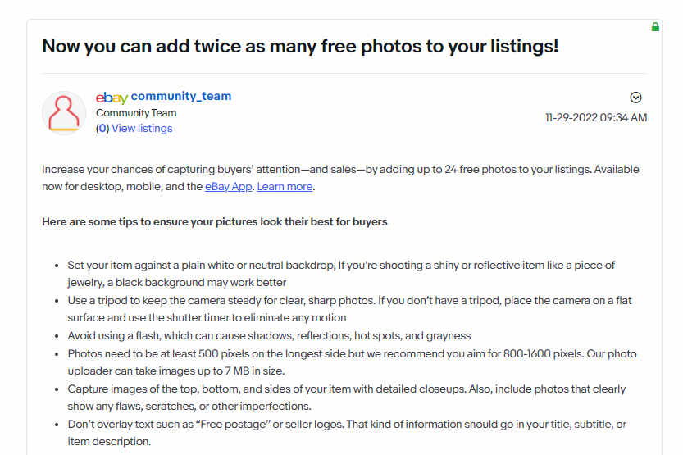
Task: Click the (0) feedback score
Action: 102,129
